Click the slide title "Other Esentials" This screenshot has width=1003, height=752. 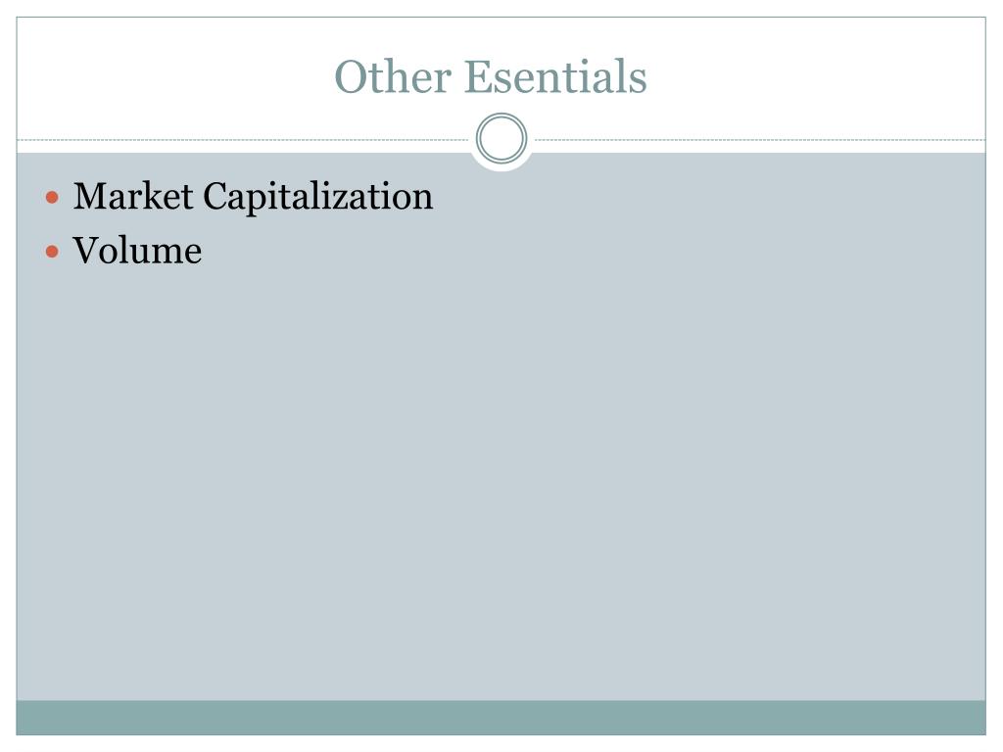(x=490, y=77)
